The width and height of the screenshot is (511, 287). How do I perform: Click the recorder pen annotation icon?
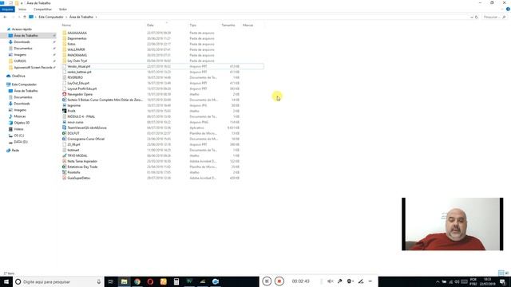click(x=360, y=281)
